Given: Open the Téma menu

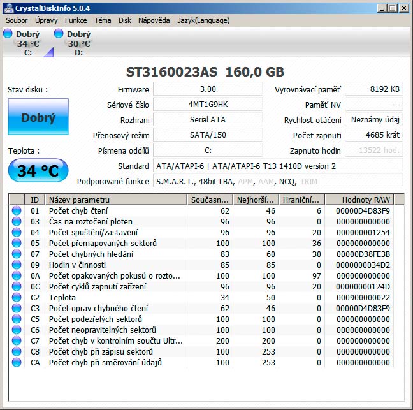Looking at the screenshot, I should (103, 20).
